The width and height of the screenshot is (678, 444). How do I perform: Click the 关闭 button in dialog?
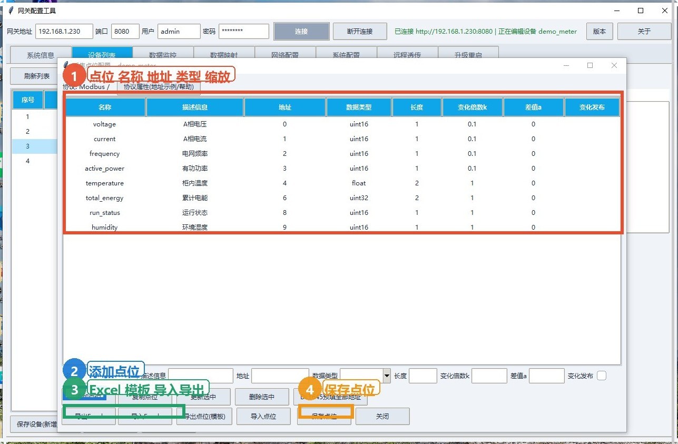382,416
